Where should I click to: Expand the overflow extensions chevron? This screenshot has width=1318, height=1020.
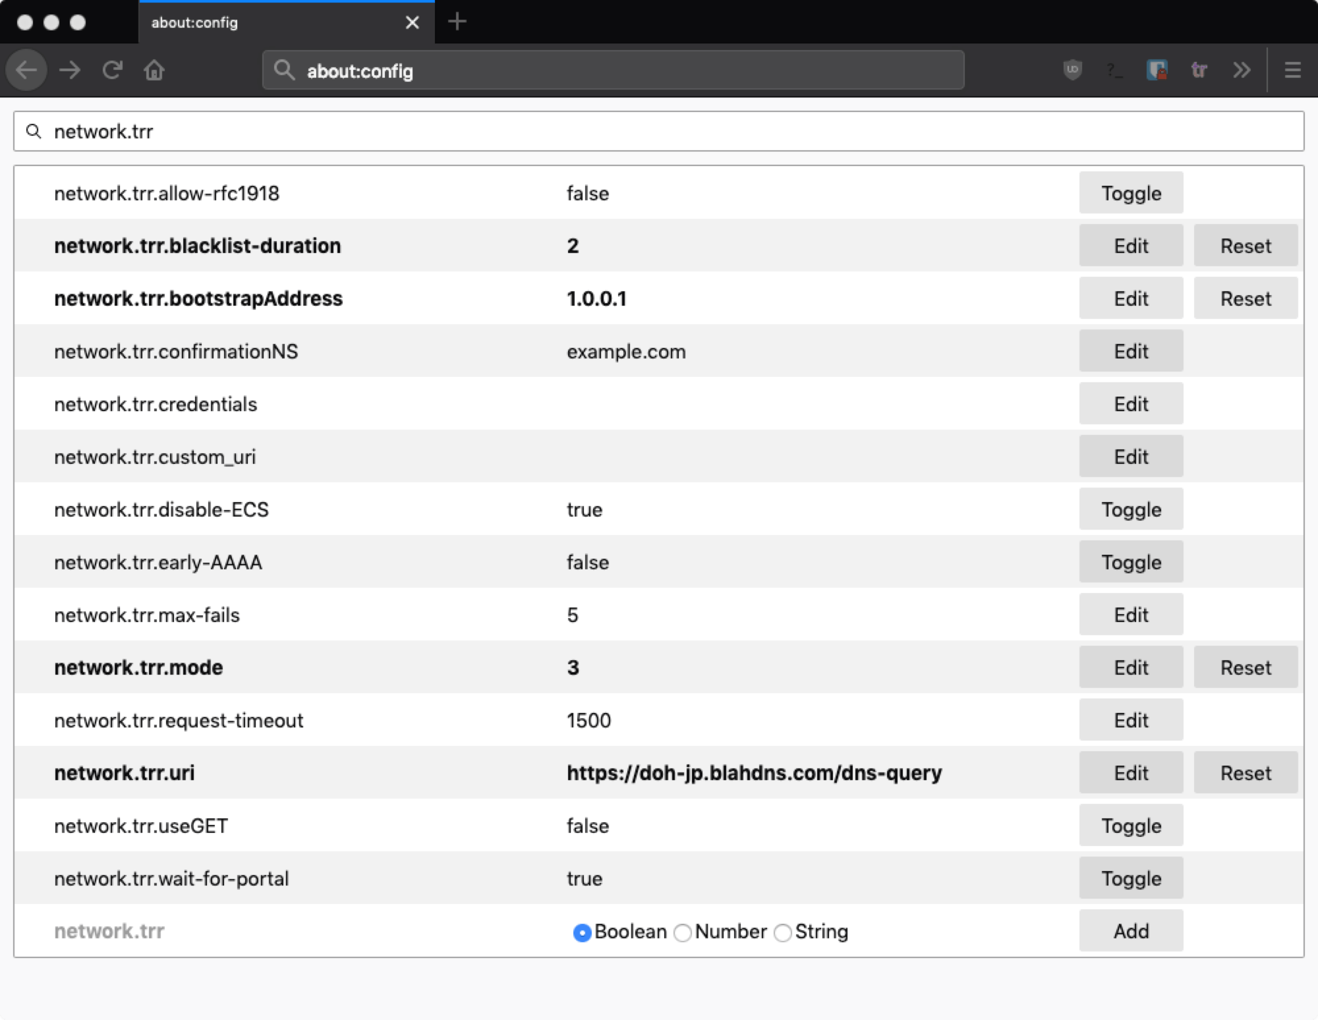(x=1242, y=70)
